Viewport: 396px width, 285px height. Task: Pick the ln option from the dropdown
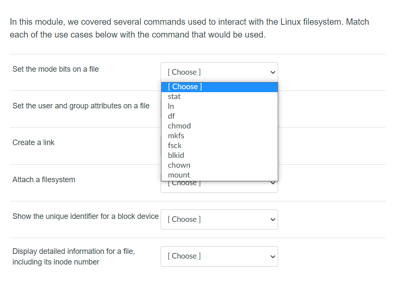coord(171,106)
